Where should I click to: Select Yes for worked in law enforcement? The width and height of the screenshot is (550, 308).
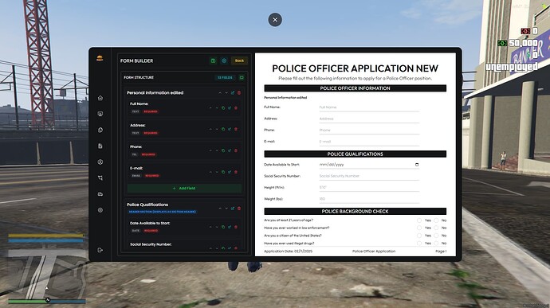click(x=419, y=228)
